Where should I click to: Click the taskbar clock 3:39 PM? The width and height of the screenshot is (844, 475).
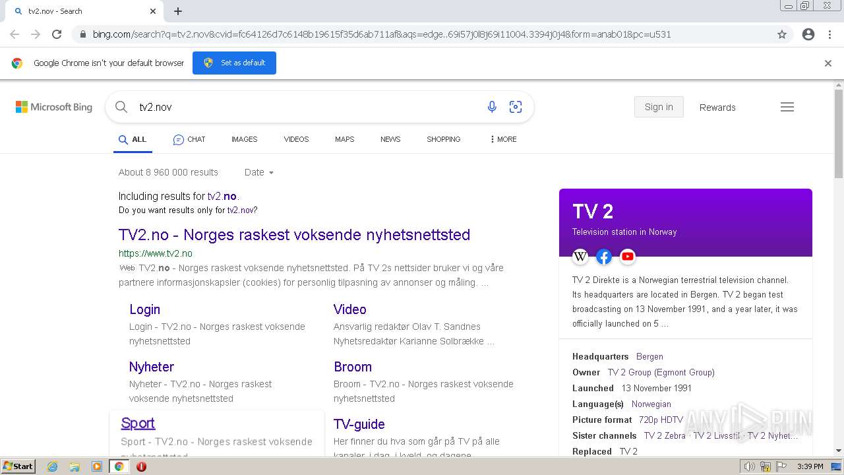(810, 466)
